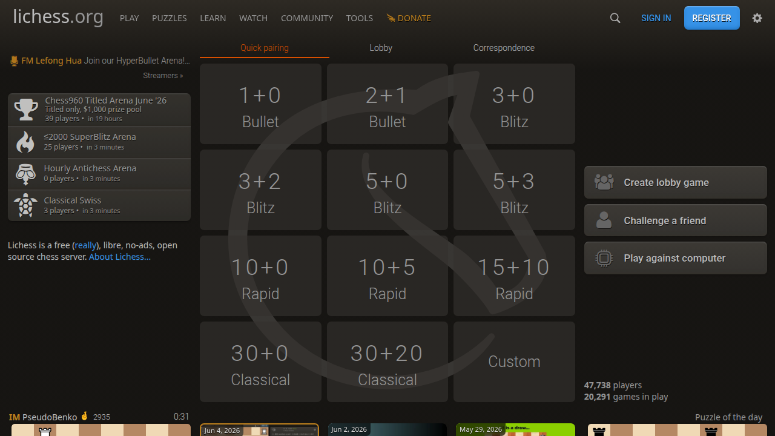775x436 pixels.
Task: Start a 1+0 Bullet game
Action: pos(260,104)
